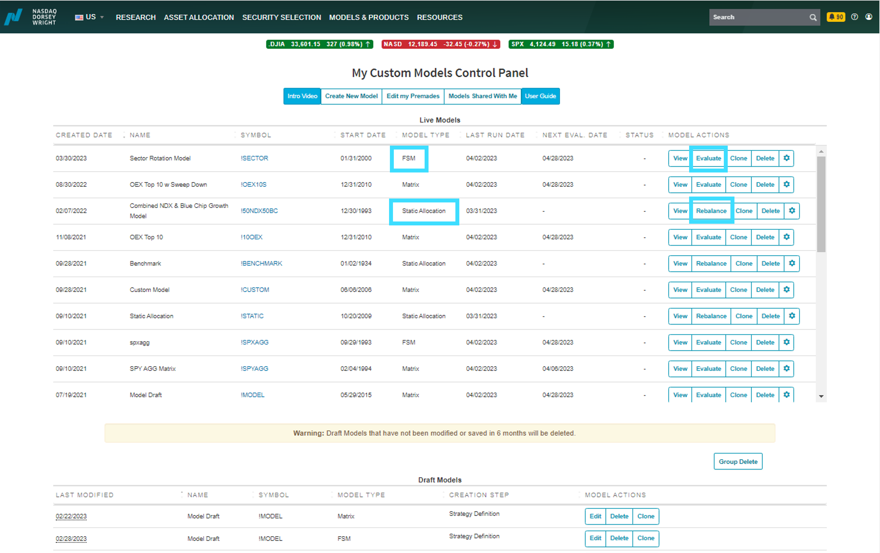The height and width of the screenshot is (553, 880).
Task: Open the Security Selection menu
Action: [281, 17]
